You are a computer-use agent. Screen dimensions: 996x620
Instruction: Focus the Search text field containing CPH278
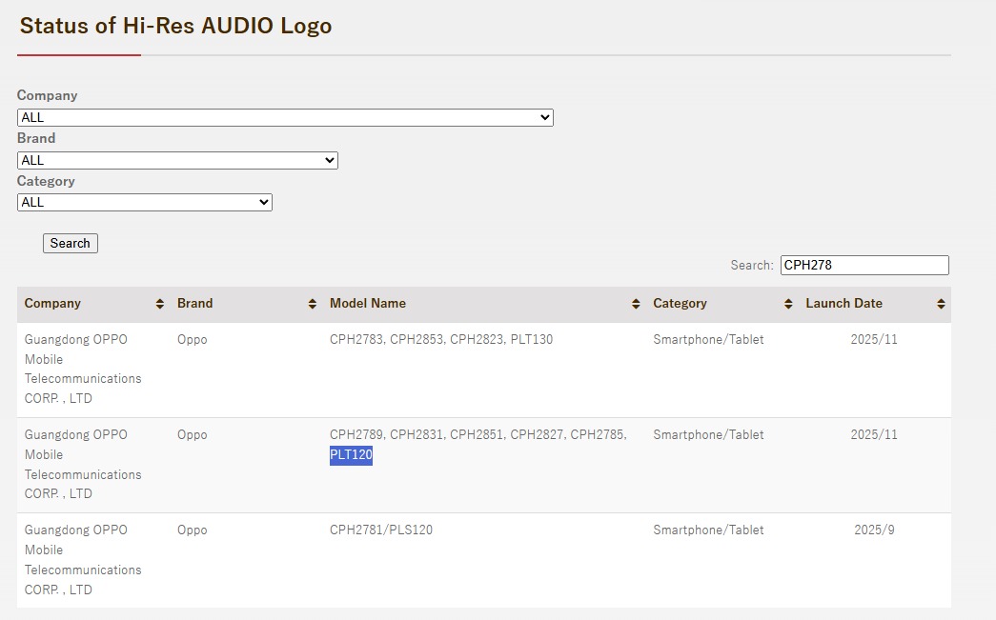click(x=864, y=266)
